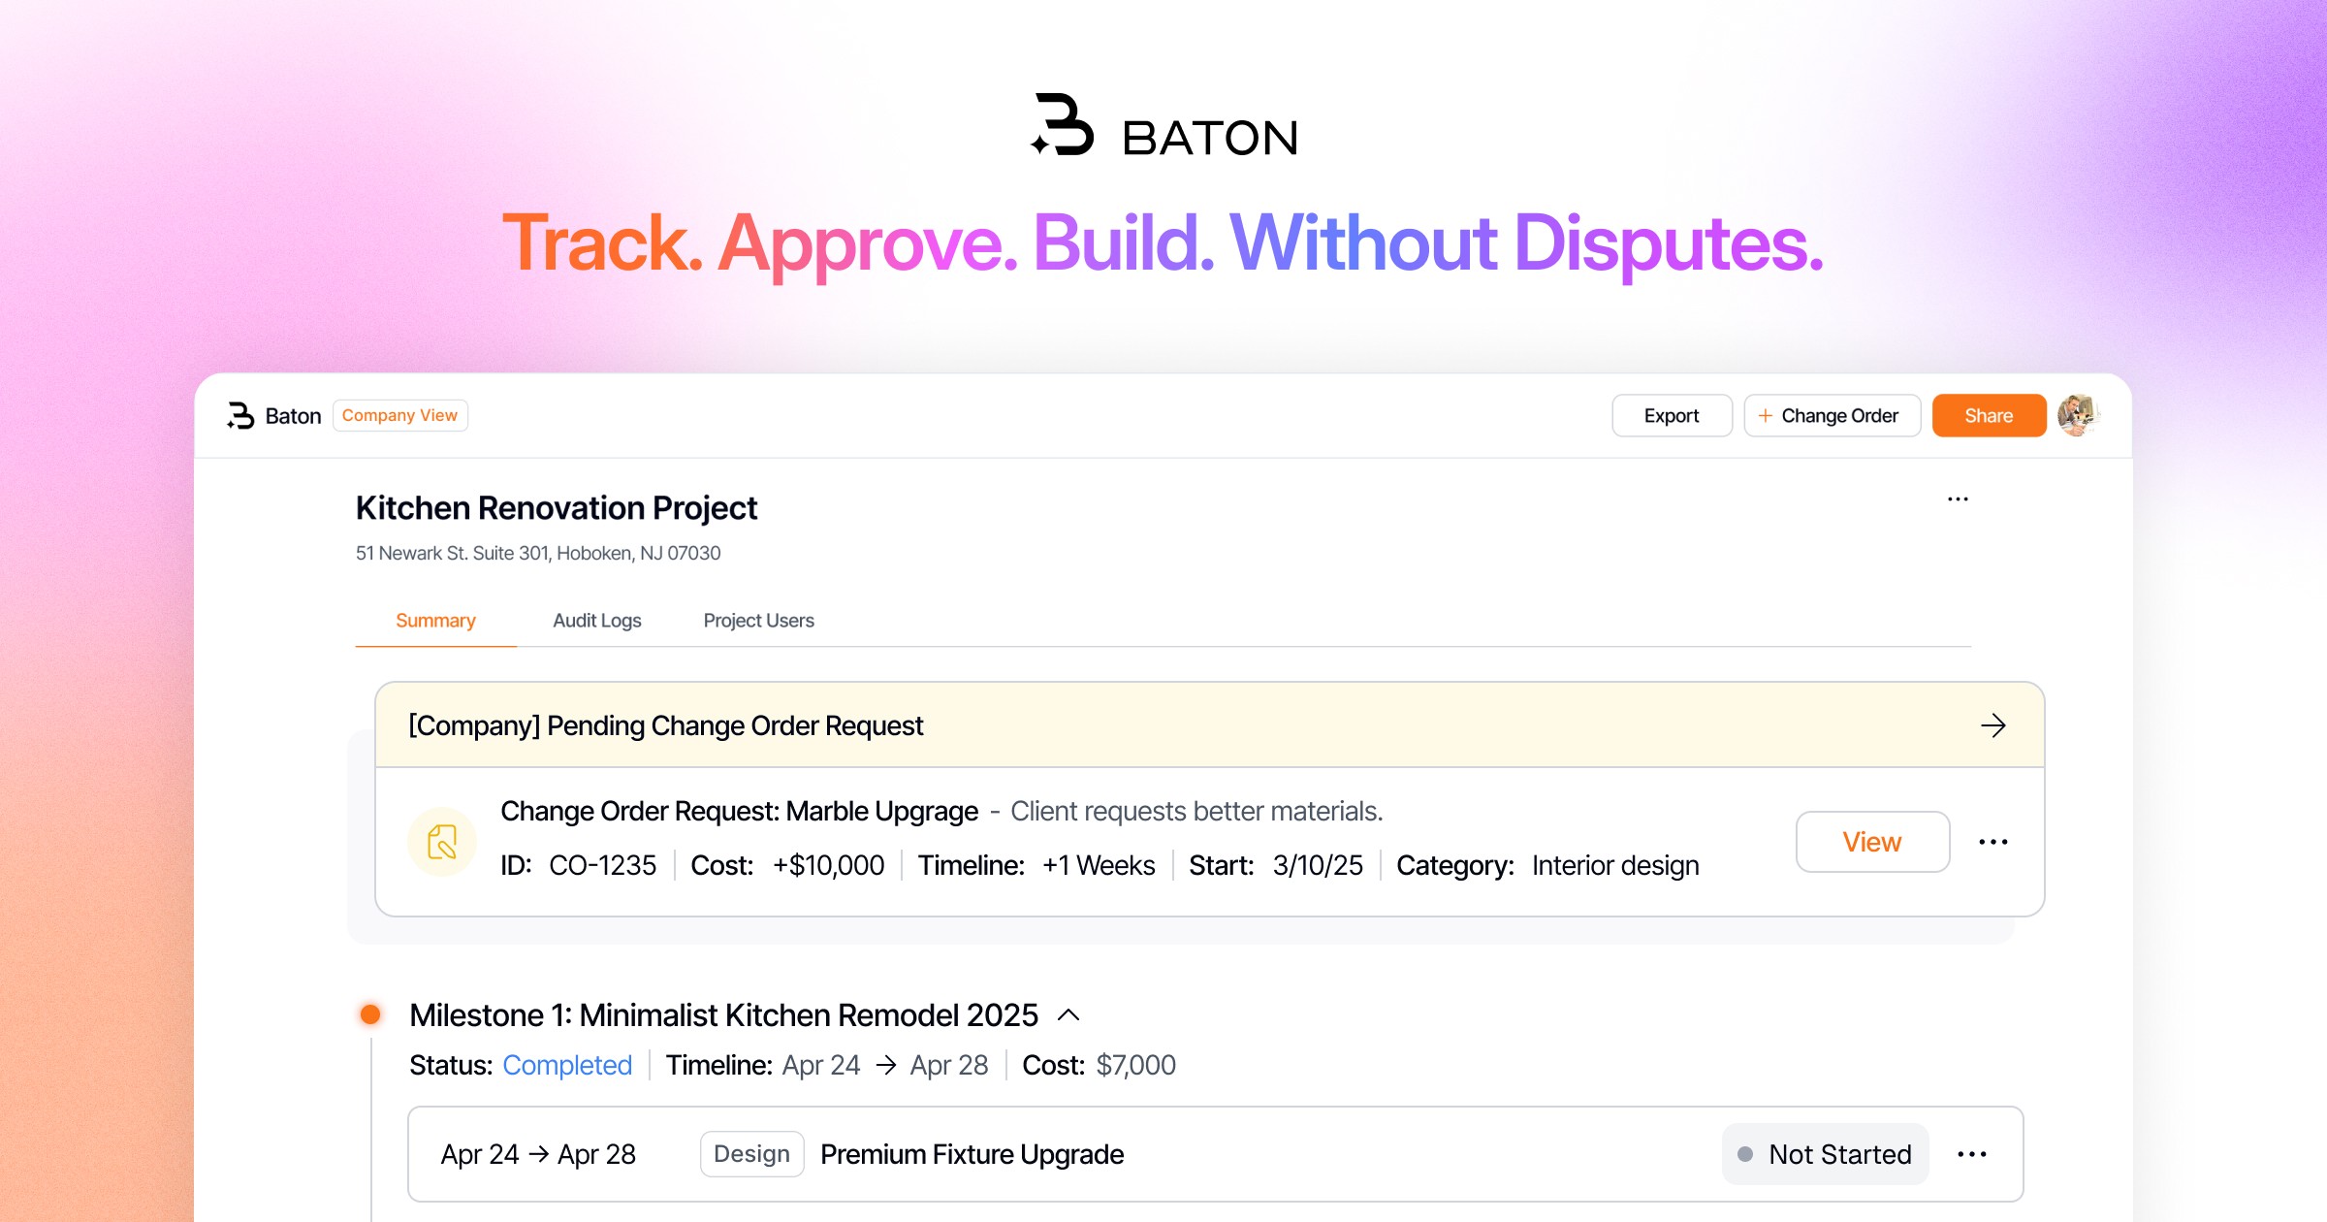Click the change order document icon

tap(442, 840)
